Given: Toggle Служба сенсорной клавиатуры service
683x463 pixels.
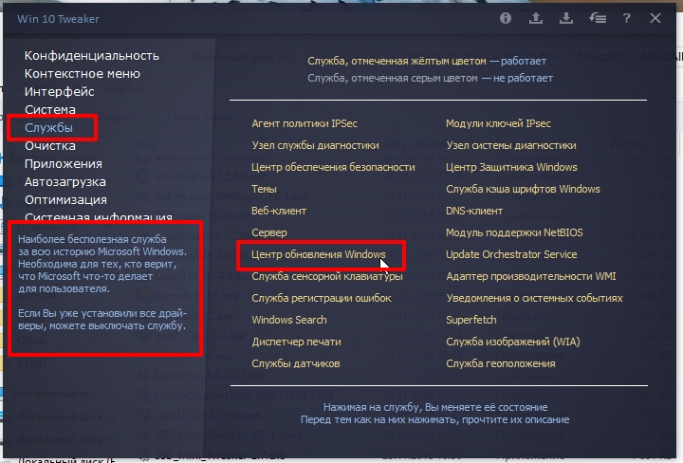Looking at the screenshot, I should (327, 276).
